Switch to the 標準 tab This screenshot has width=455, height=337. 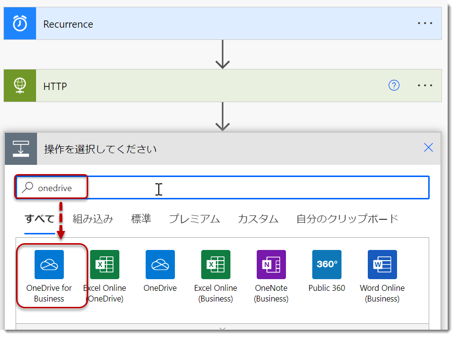pyautogui.click(x=141, y=219)
